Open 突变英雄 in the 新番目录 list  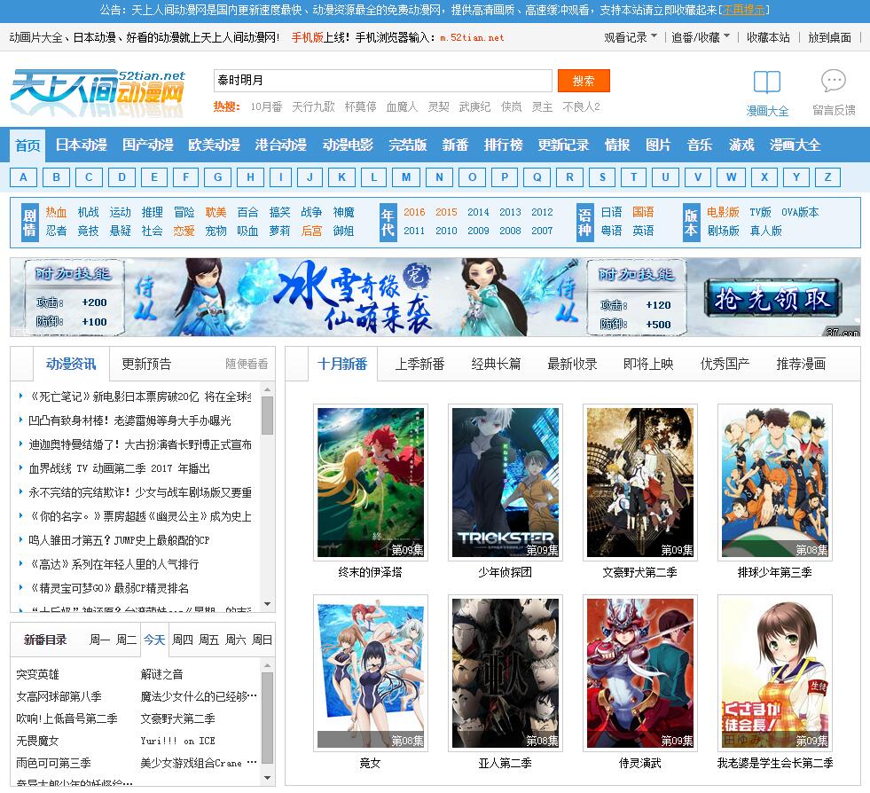pyautogui.click(x=38, y=674)
